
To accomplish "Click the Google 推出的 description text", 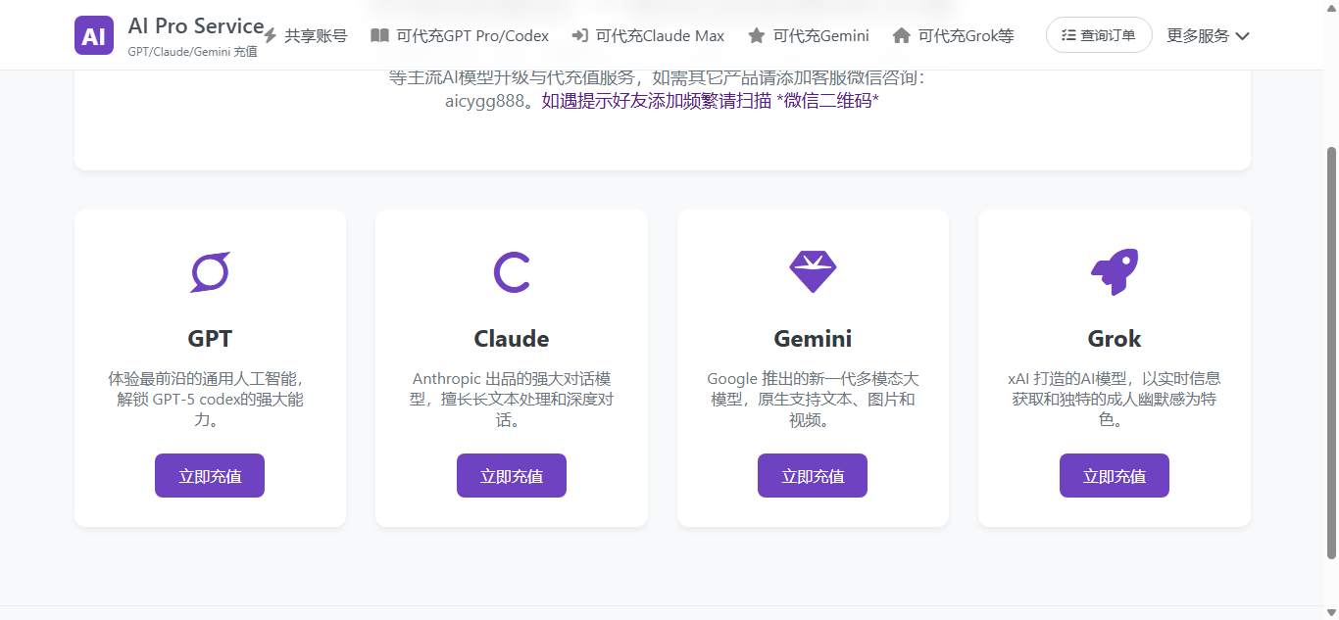I will (813, 400).
